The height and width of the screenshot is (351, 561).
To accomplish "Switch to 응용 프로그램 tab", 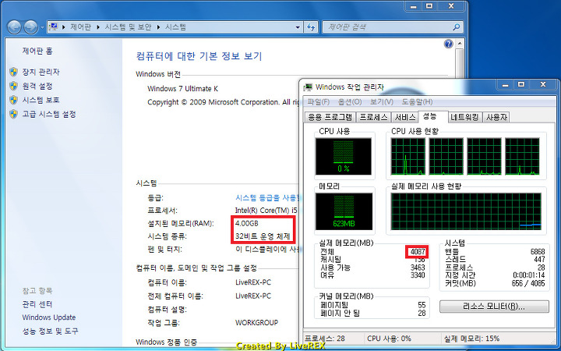I will (x=330, y=117).
